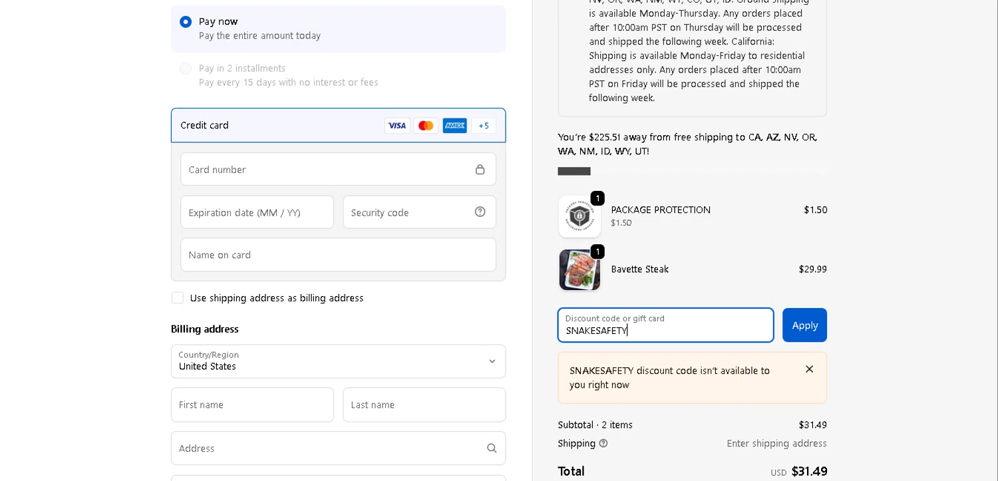998x481 pixels.
Task: Select the Pay now option
Action: point(186,22)
